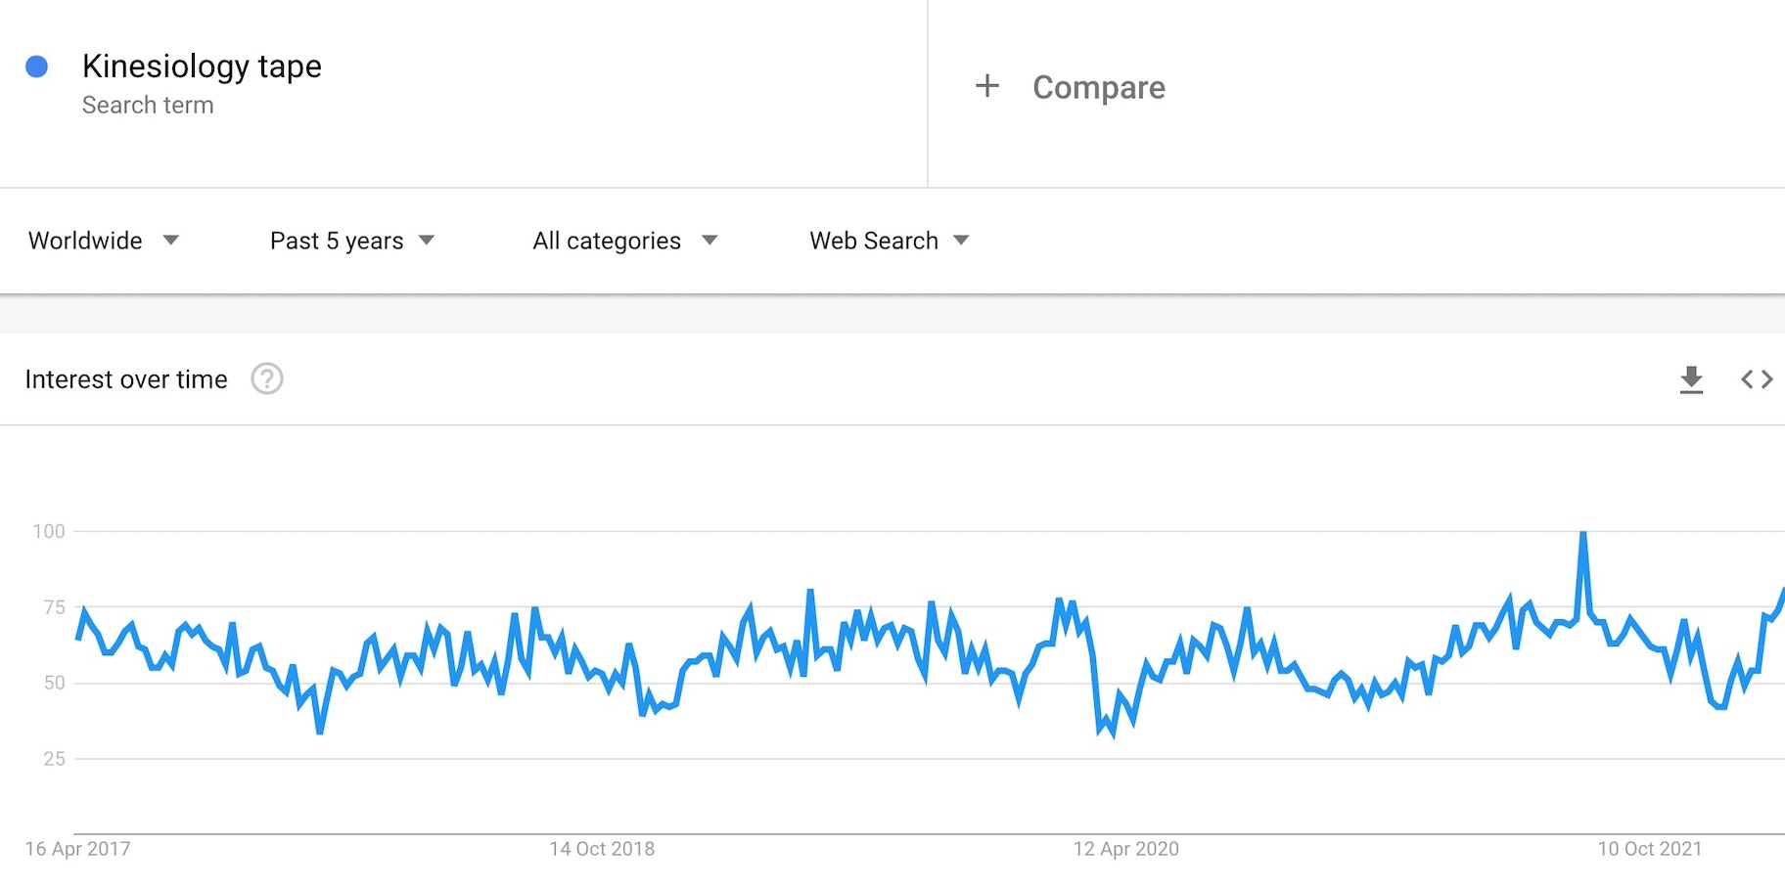Open the All categories dropdown
The image size is (1785, 889).
tap(624, 241)
